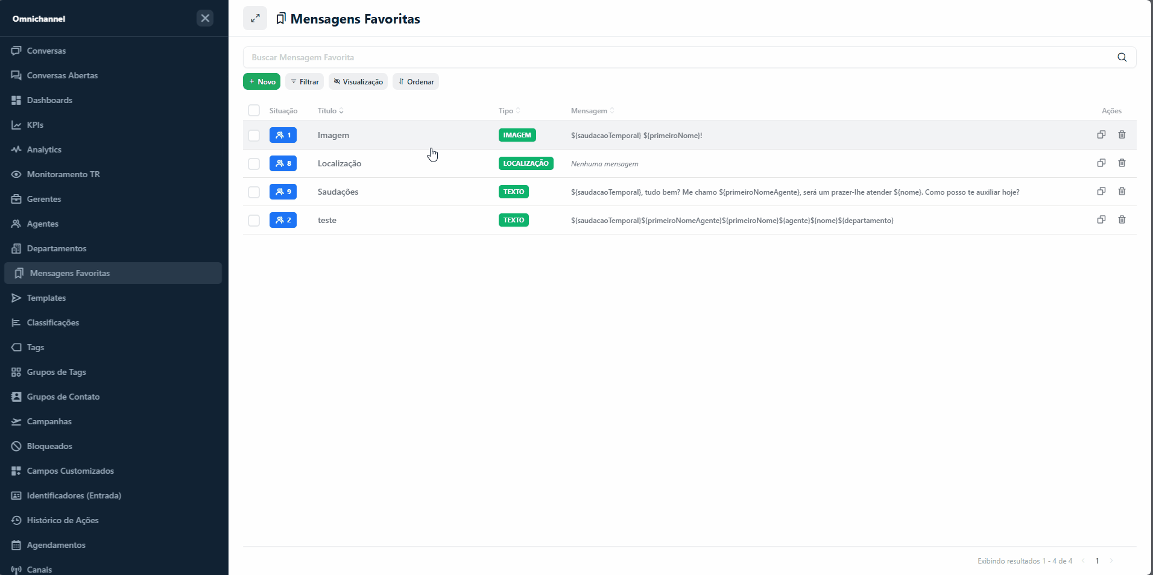This screenshot has width=1153, height=575.
Task: Open Grupos de Contato
Action: 113,397
